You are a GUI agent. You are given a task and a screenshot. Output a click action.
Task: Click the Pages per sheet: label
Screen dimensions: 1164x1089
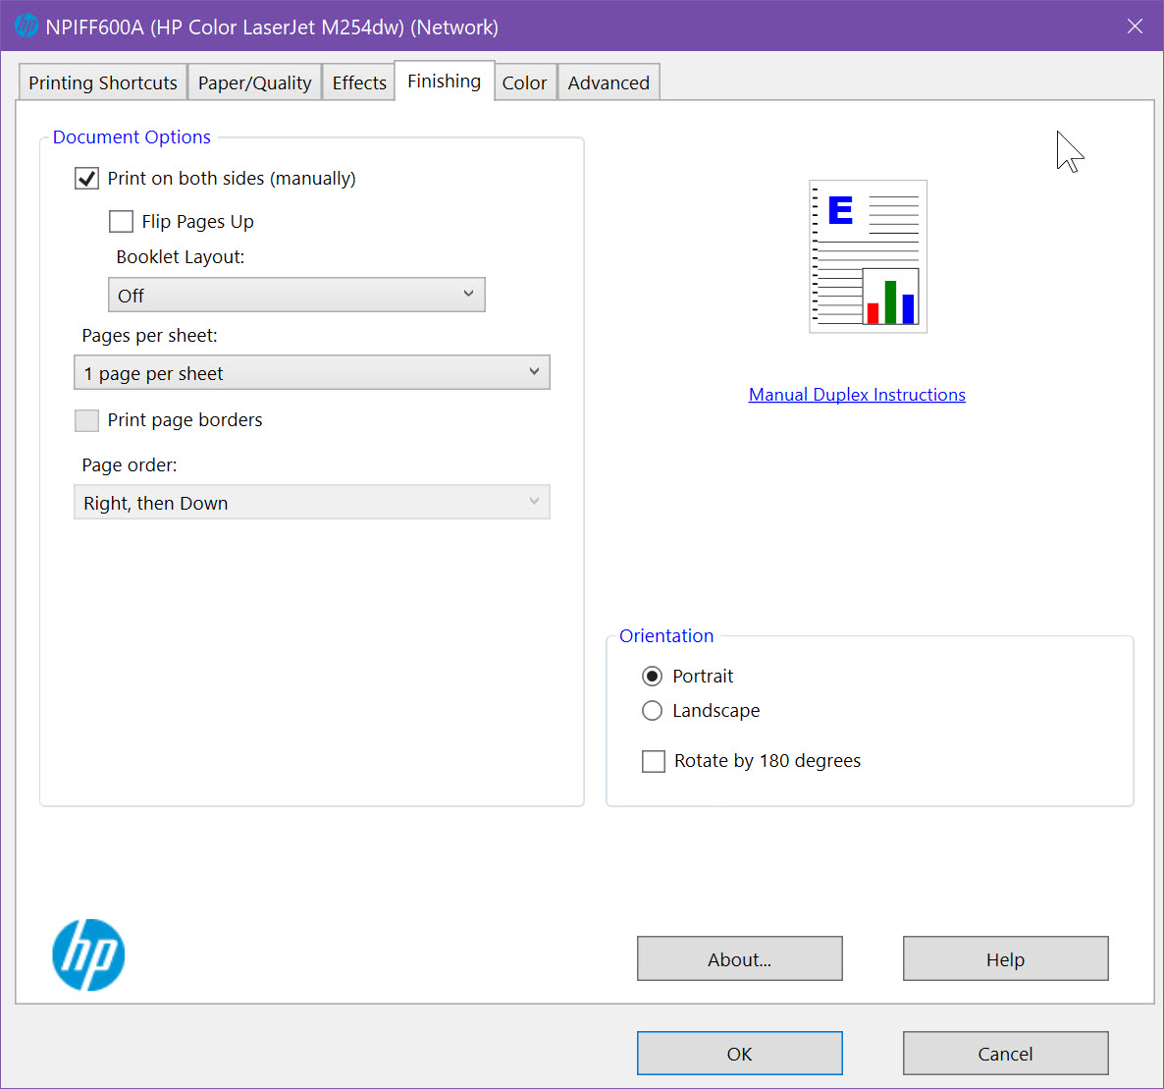(x=149, y=336)
